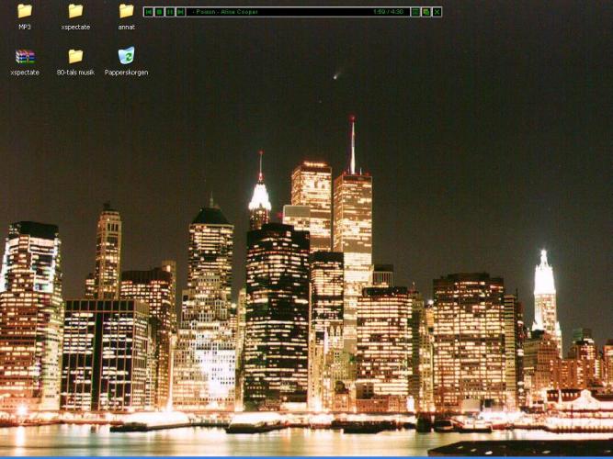Toggle the player window mode button
Screen dimensions: 613x459
tap(426, 12)
